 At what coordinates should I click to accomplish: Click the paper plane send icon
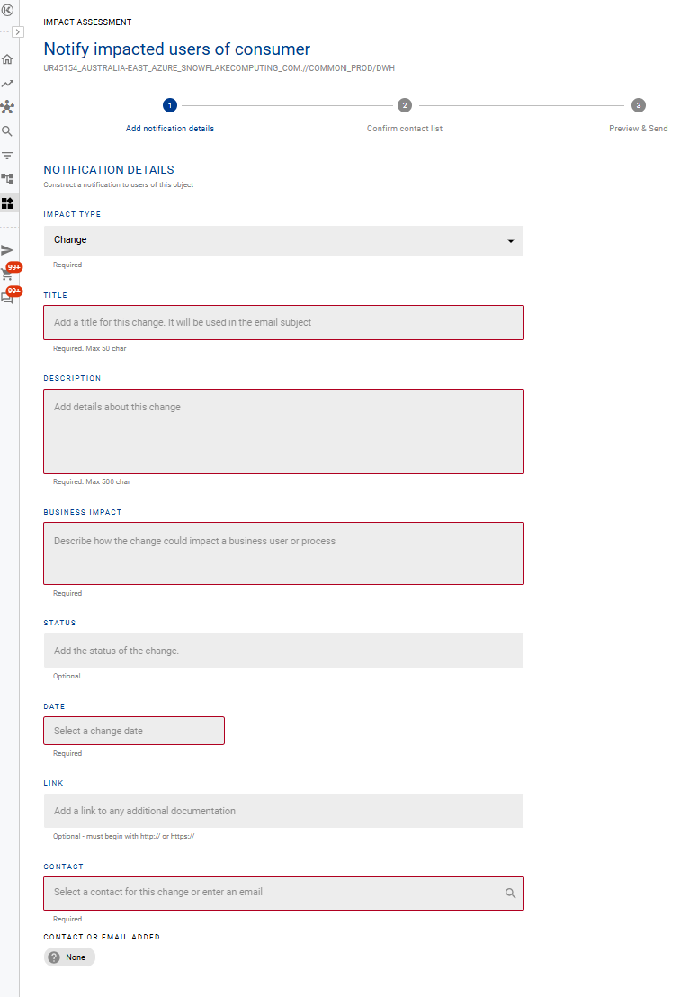[x=8, y=250]
